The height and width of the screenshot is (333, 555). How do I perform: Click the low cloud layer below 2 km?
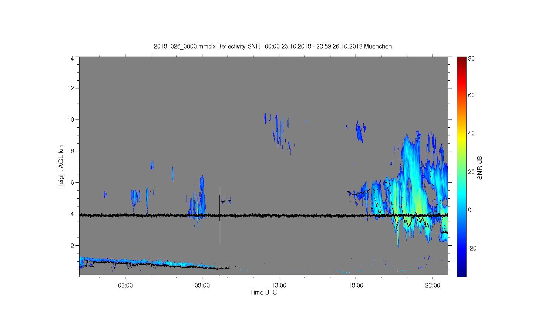tap(148, 263)
